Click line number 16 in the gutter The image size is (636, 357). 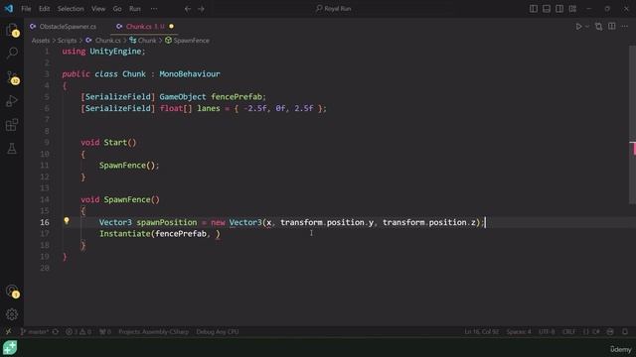coord(44,222)
